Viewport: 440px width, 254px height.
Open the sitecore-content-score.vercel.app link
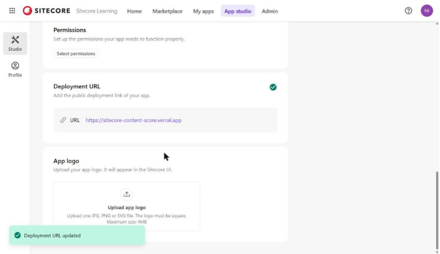[x=133, y=120]
